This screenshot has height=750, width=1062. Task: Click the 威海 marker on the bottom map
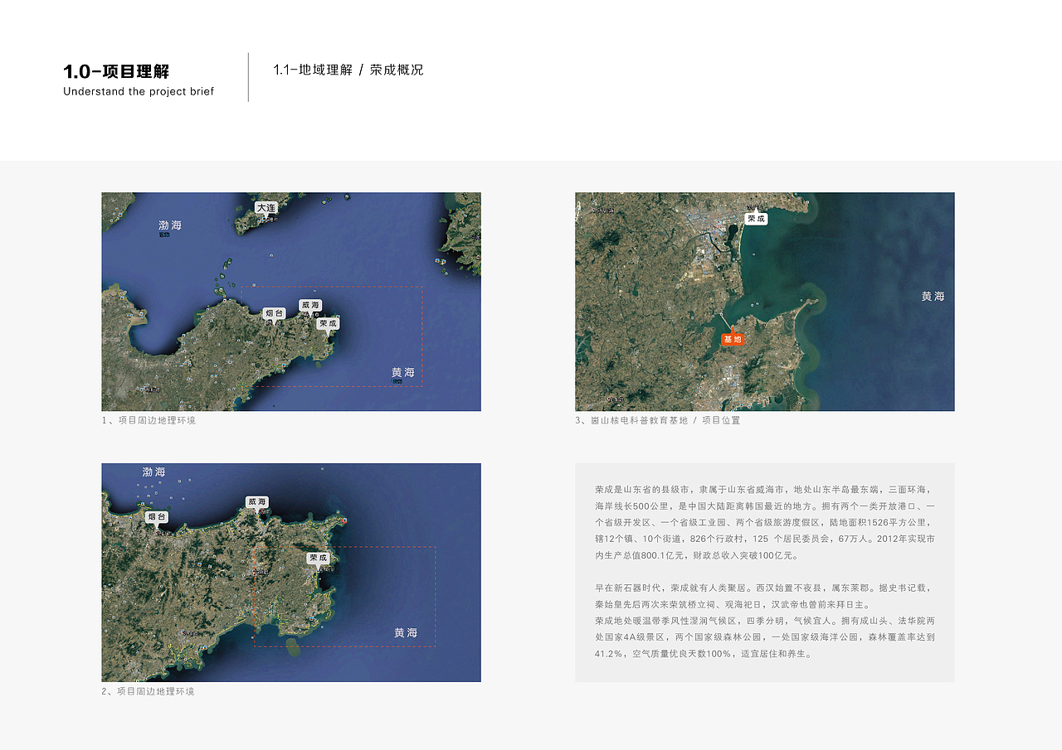(257, 501)
